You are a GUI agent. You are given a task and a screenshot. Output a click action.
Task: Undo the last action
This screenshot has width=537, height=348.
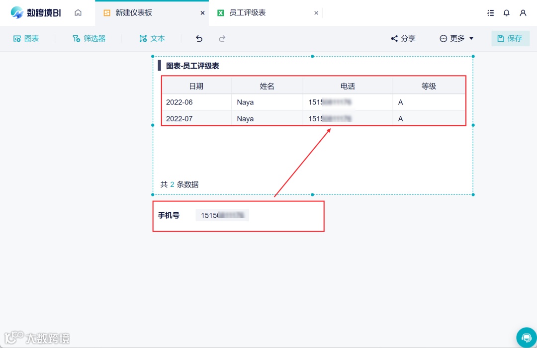[199, 38]
